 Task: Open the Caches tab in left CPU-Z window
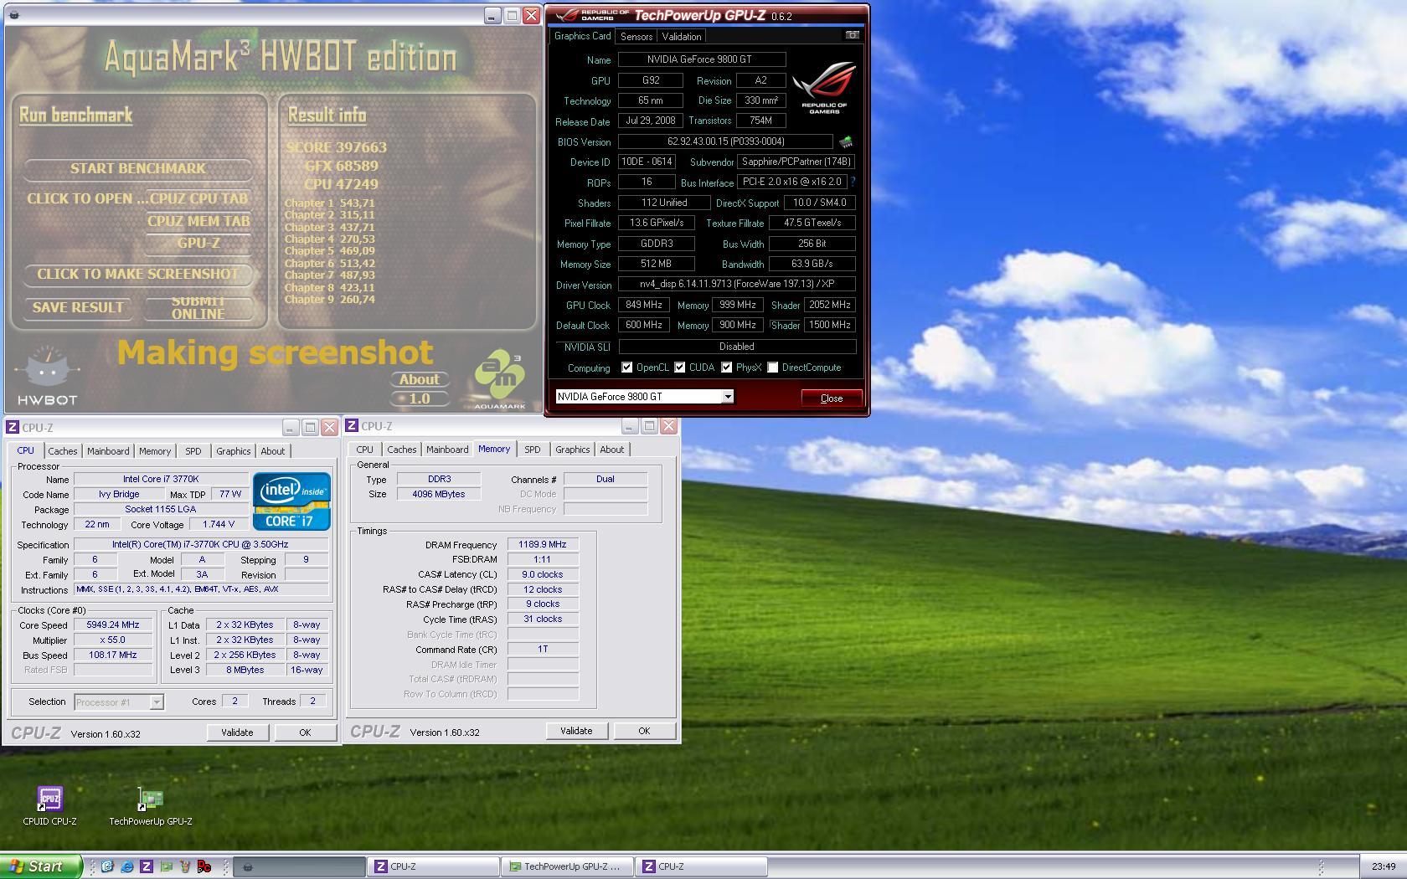point(62,451)
